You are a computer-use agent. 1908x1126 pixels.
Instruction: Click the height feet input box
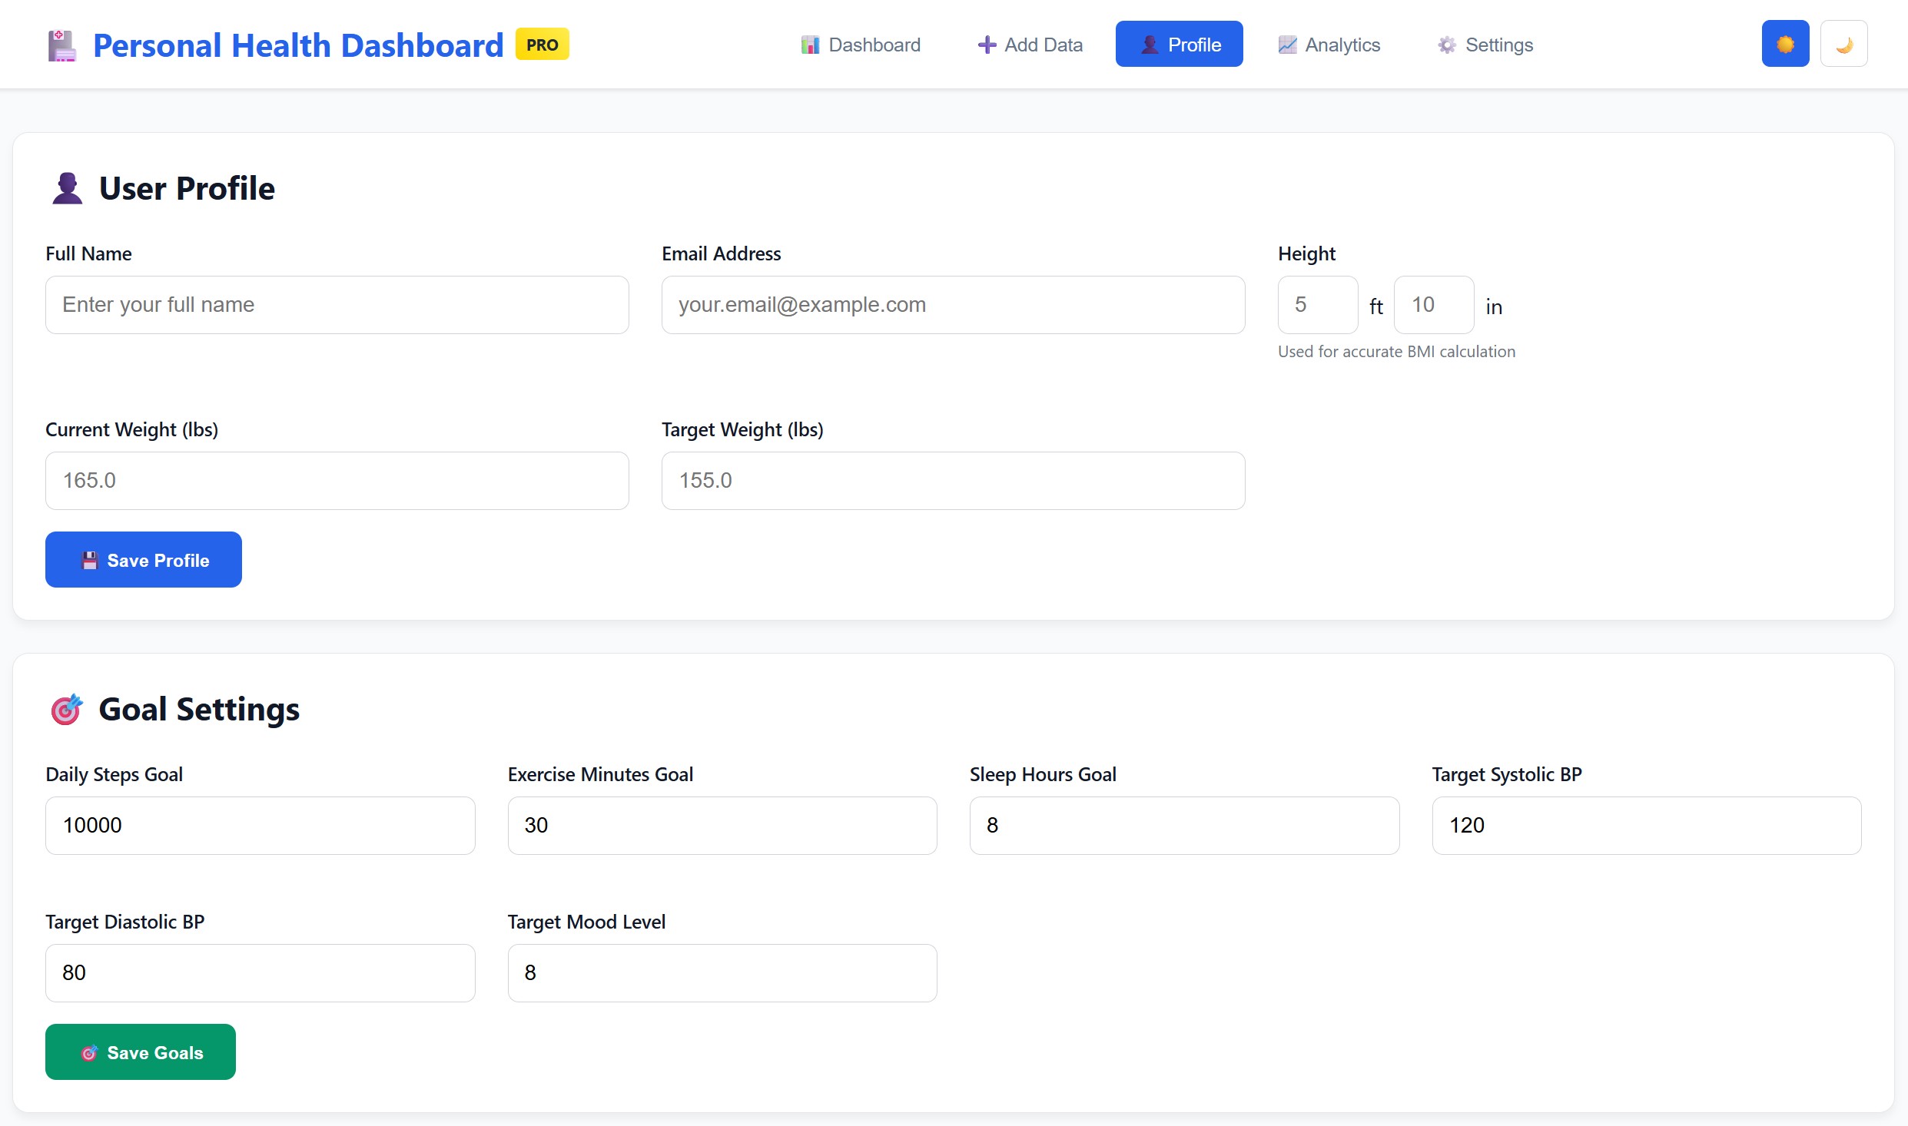[1316, 304]
